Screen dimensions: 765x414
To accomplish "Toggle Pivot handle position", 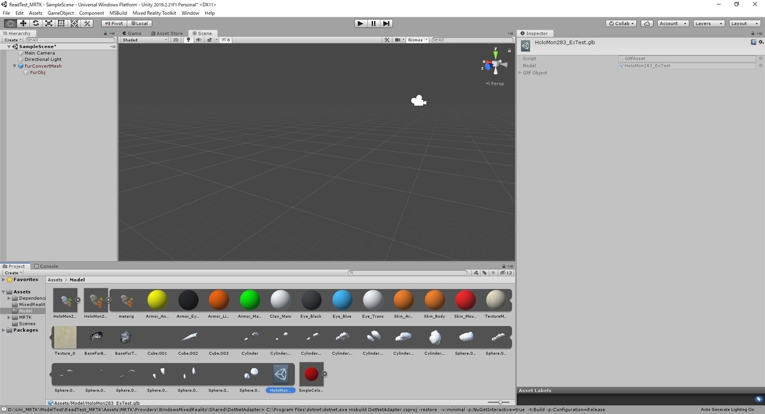I will click(x=113, y=24).
